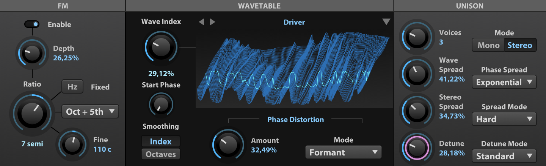This screenshot has height=166, width=546.
Task: Click the next wavetable right arrow
Action: pos(212,22)
